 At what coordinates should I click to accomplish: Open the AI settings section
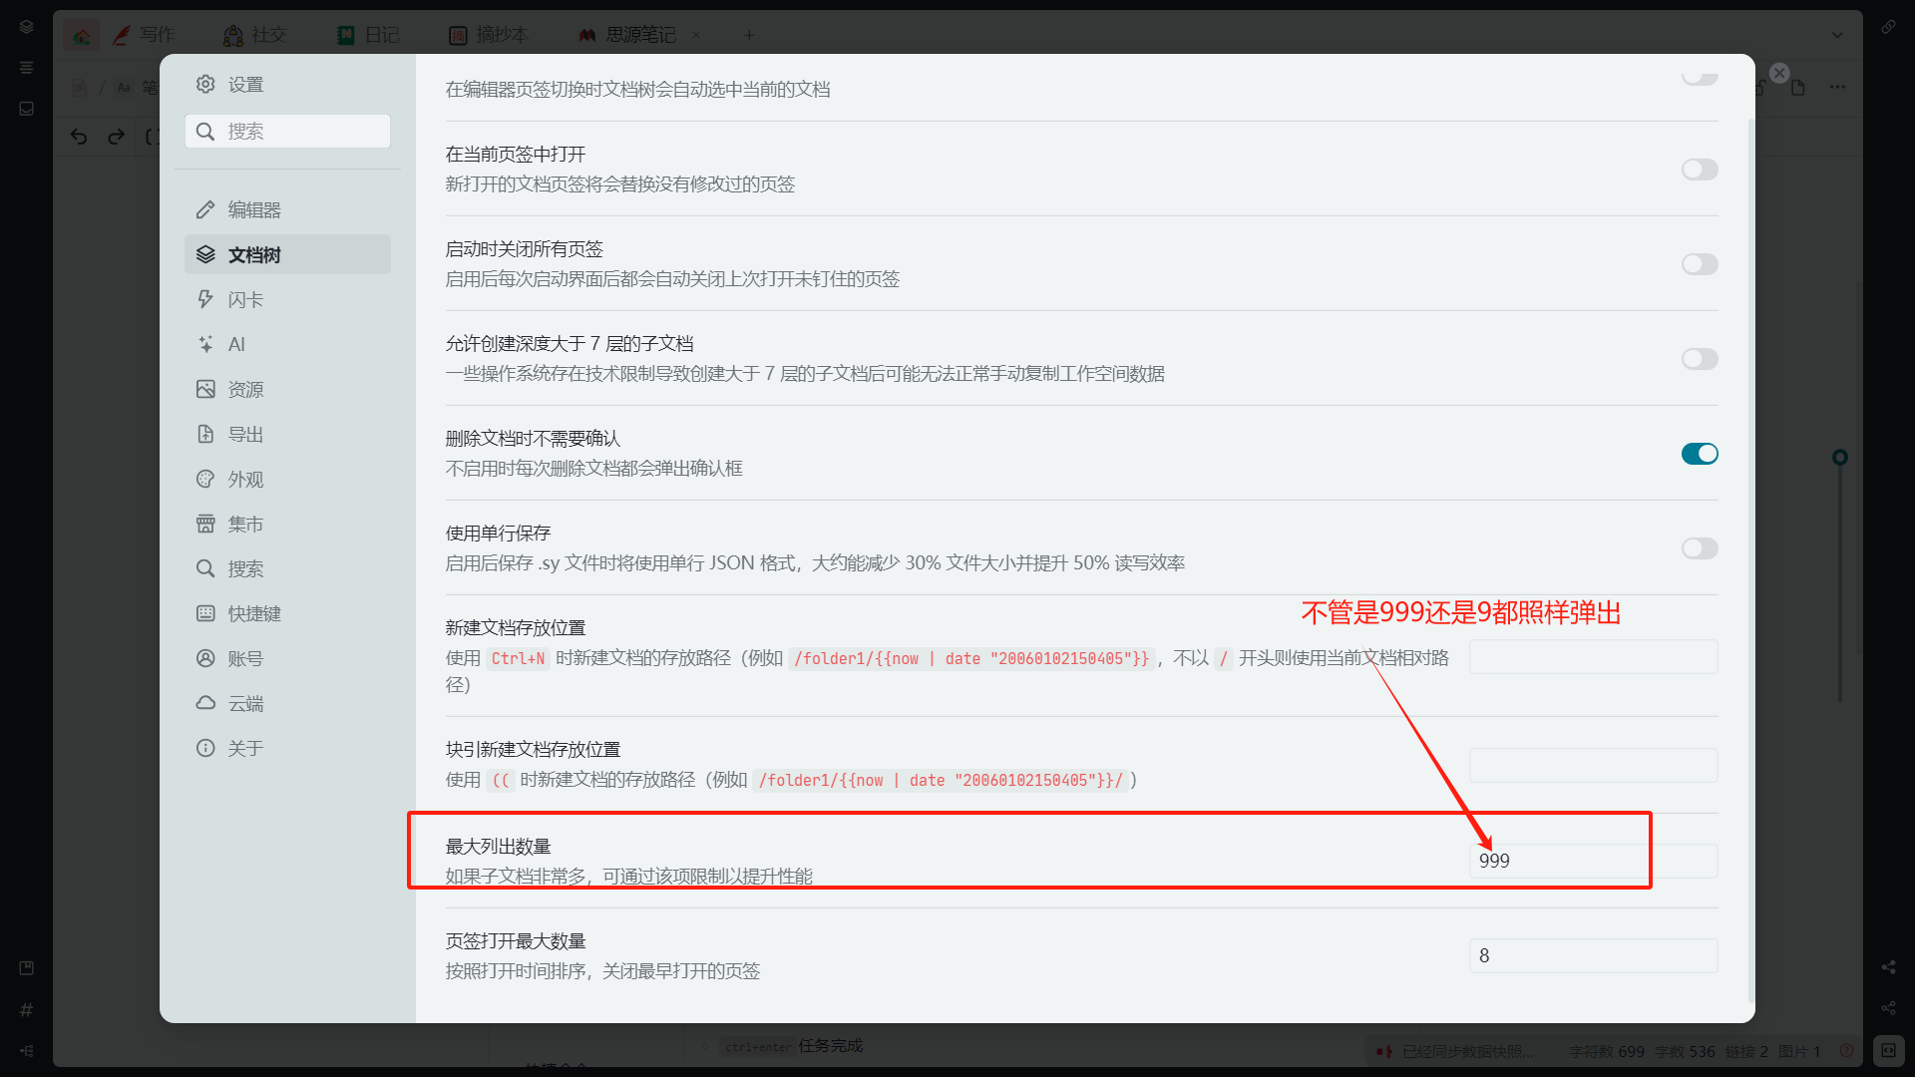235,344
